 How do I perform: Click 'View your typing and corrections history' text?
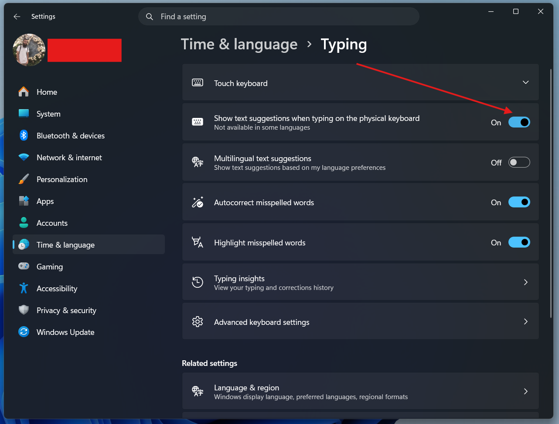pos(274,288)
